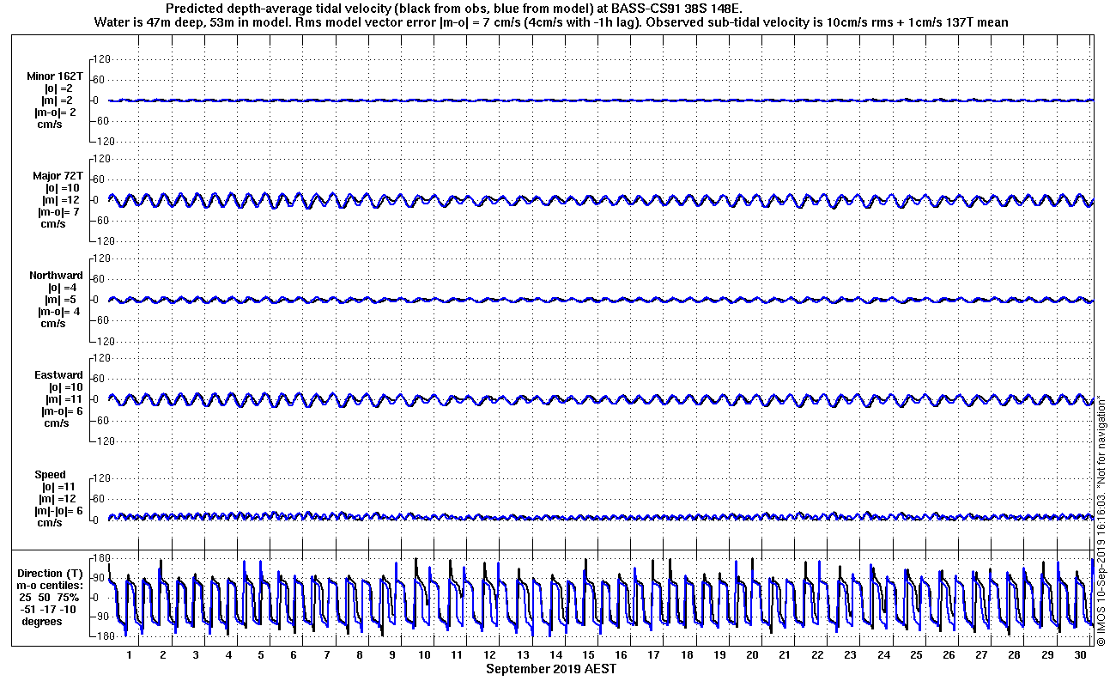Click day 18 on the date axis
Image resolution: width=1116 pixels, height=687 pixels.
[687, 655]
